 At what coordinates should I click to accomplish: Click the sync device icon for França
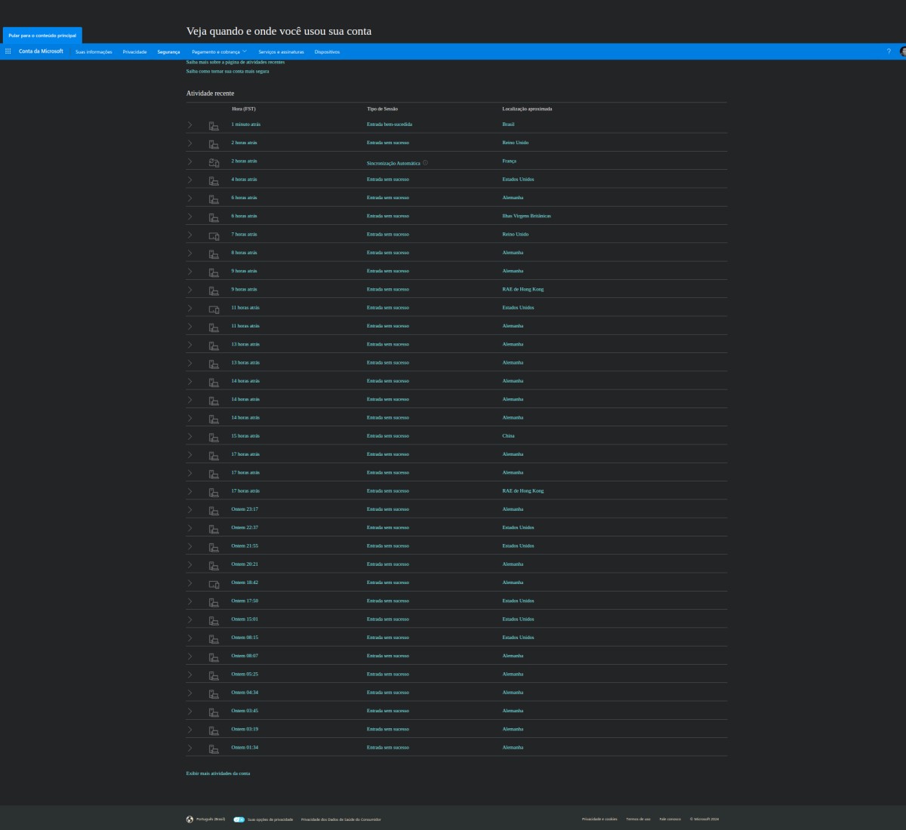coord(214,161)
